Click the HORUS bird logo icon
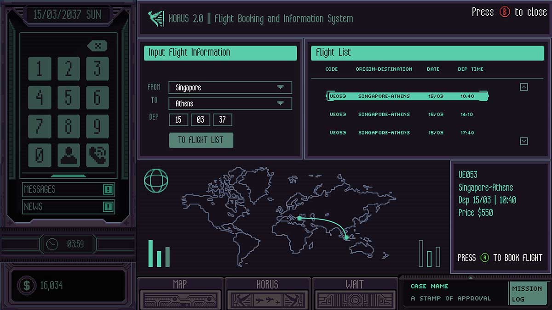This screenshot has width=552, height=310. tap(156, 19)
